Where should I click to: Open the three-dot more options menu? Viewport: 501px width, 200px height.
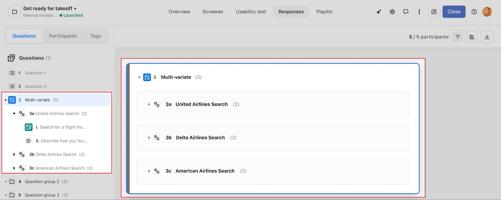tap(419, 12)
